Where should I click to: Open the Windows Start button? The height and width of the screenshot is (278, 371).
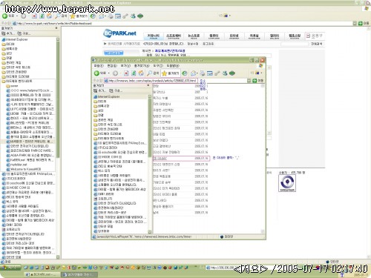pos(10,268)
